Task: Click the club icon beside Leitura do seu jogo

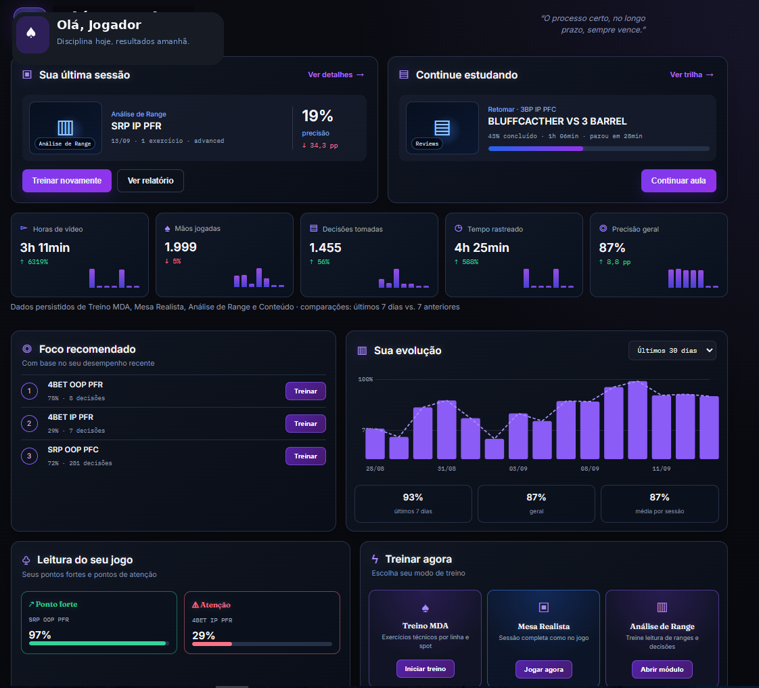Action: pyautogui.click(x=26, y=560)
